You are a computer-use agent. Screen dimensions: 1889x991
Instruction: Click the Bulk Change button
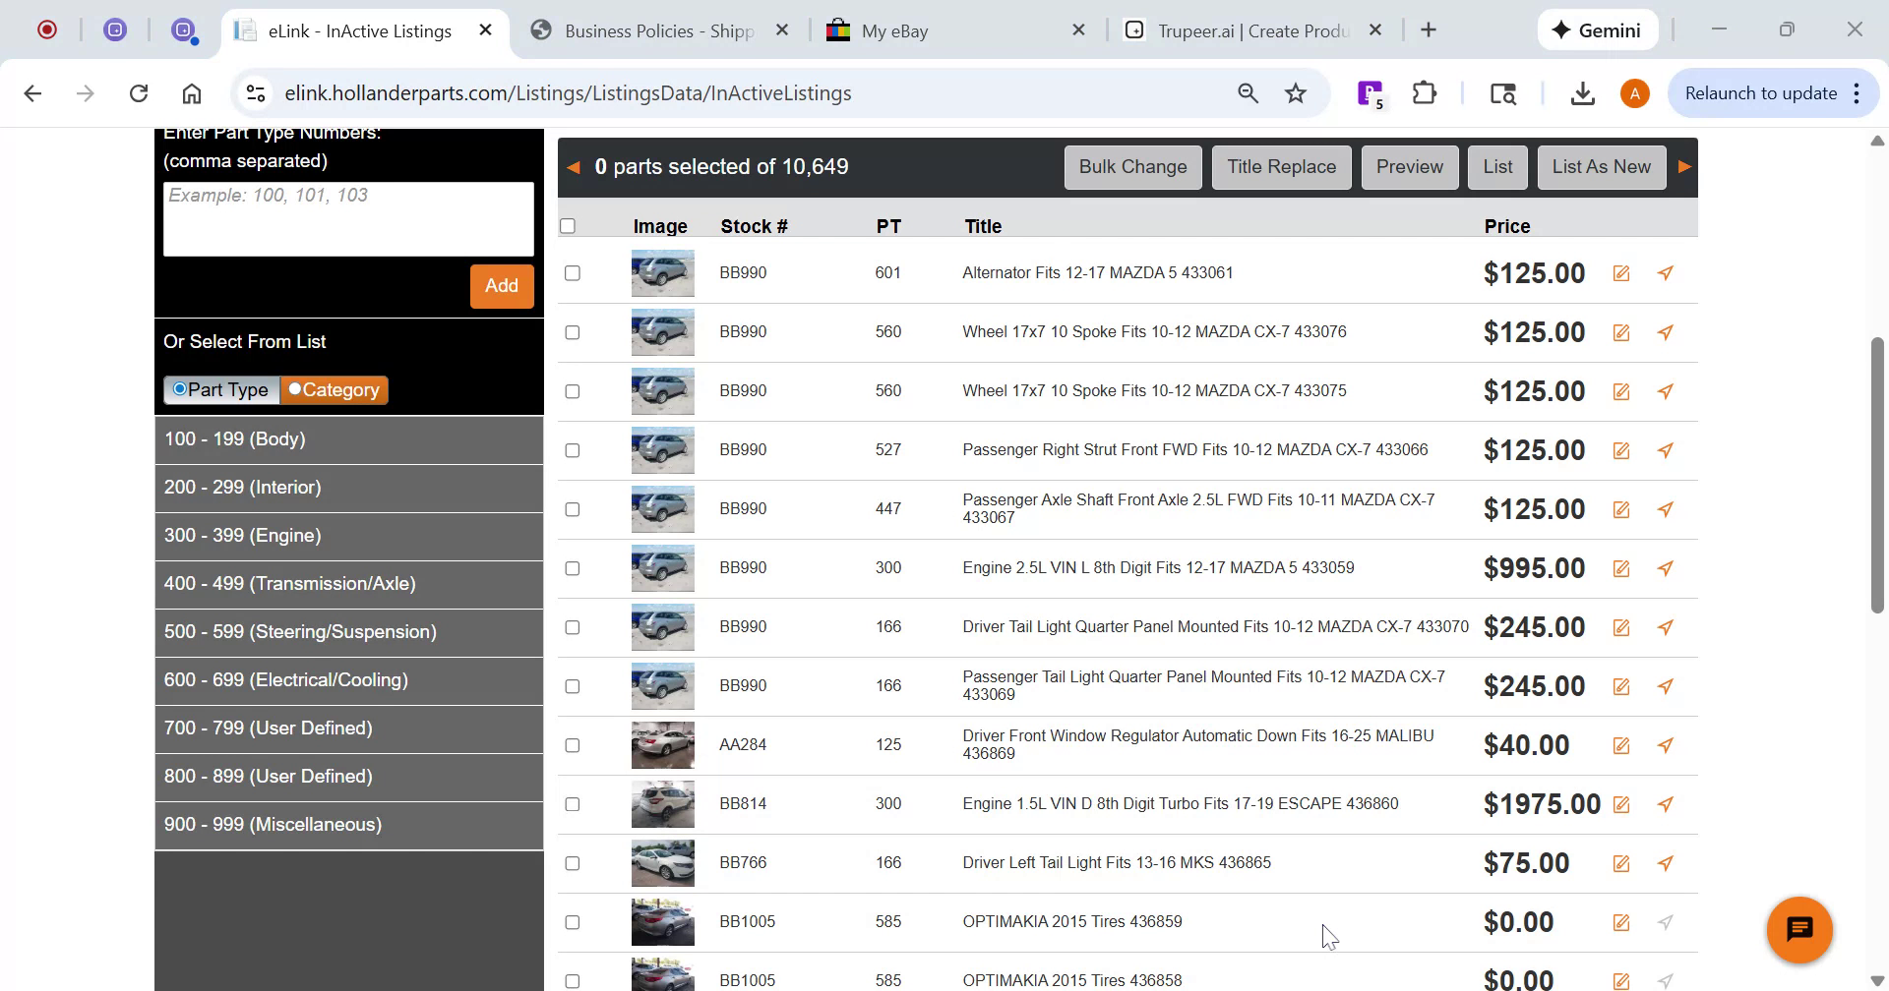pyautogui.click(x=1132, y=166)
